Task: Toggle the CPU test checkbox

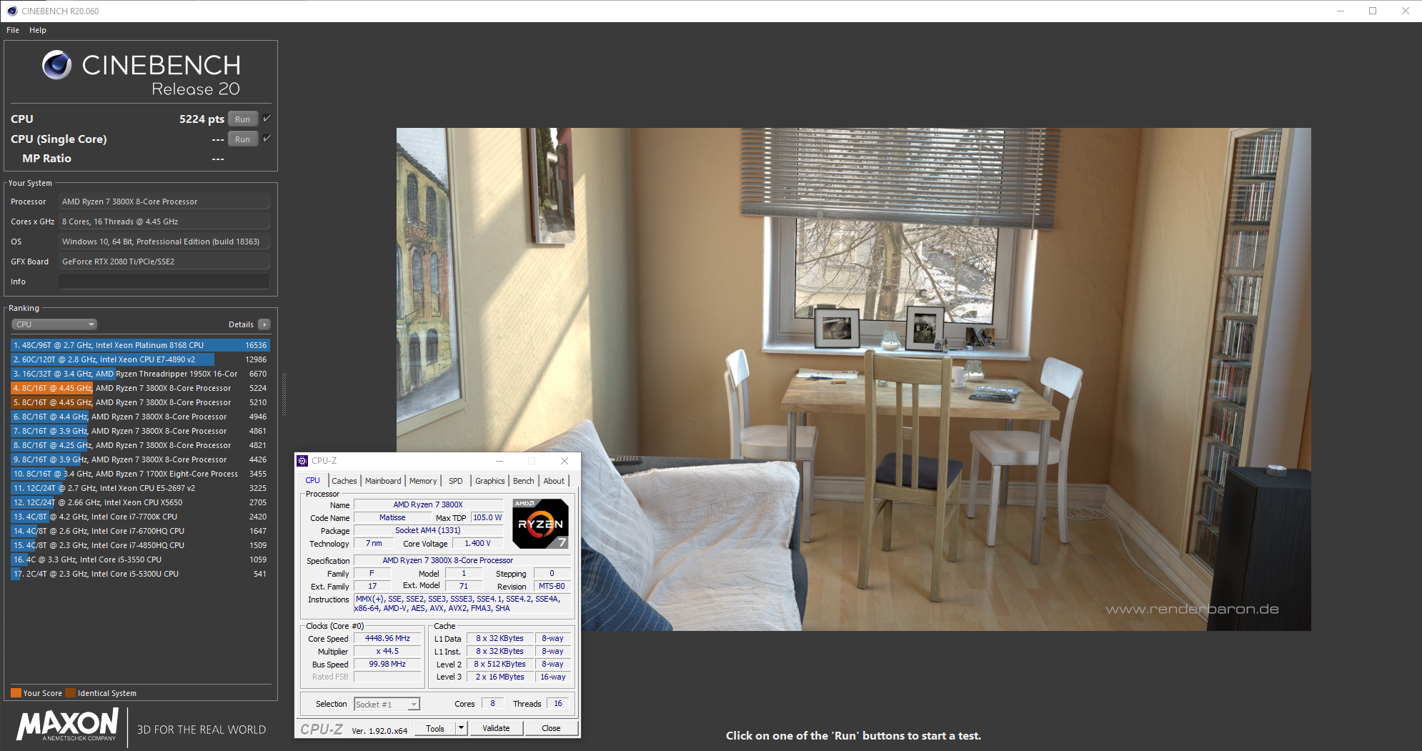Action: pyautogui.click(x=267, y=119)
